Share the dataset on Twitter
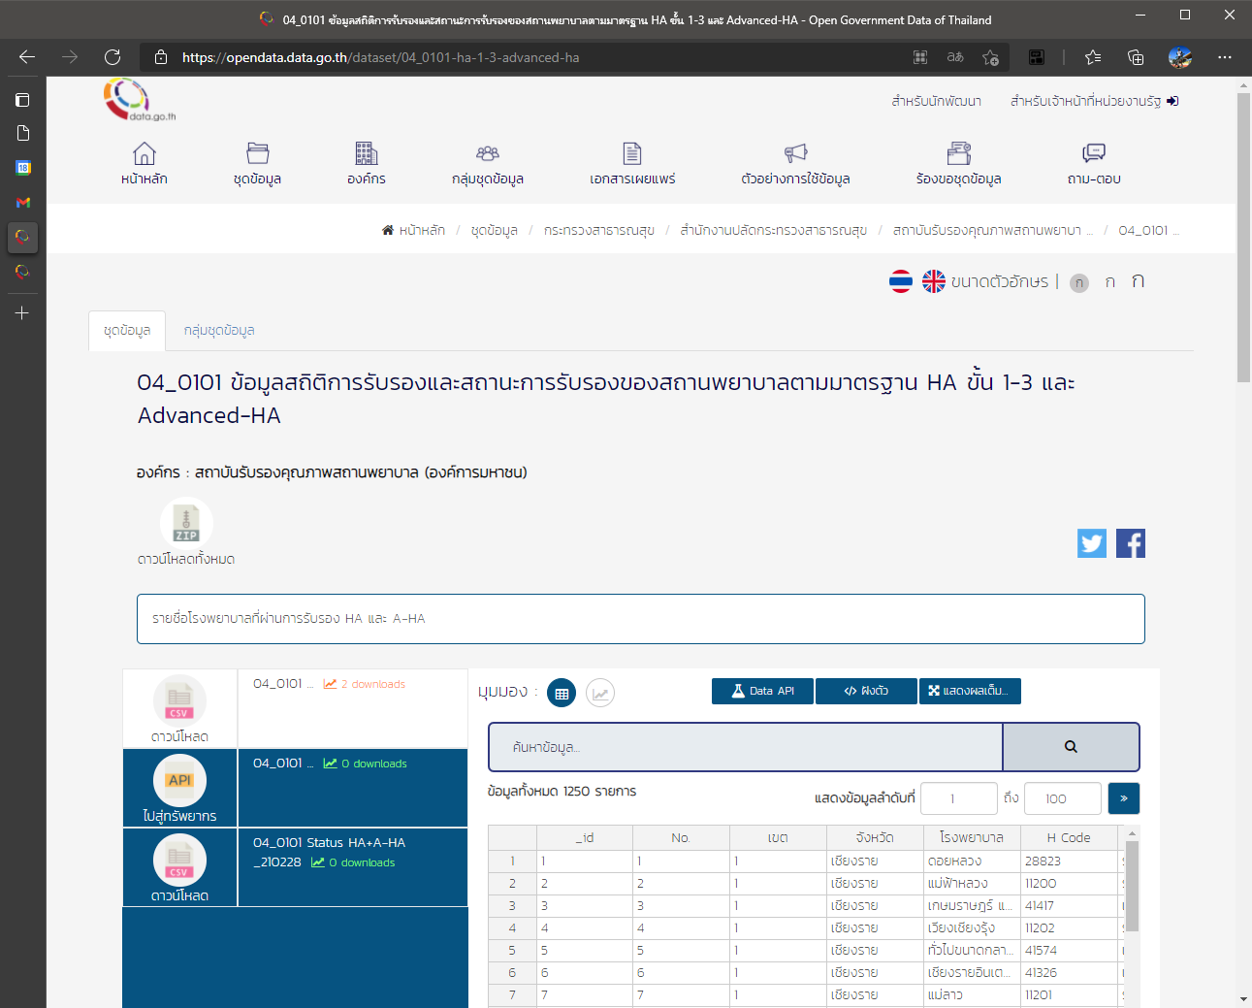Viewport: 1252px width, 1008px height. tap(1091, 543)
